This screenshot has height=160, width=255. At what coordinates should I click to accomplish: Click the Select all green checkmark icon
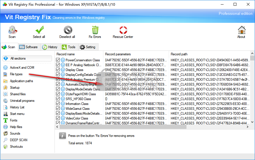pos(39,30)
